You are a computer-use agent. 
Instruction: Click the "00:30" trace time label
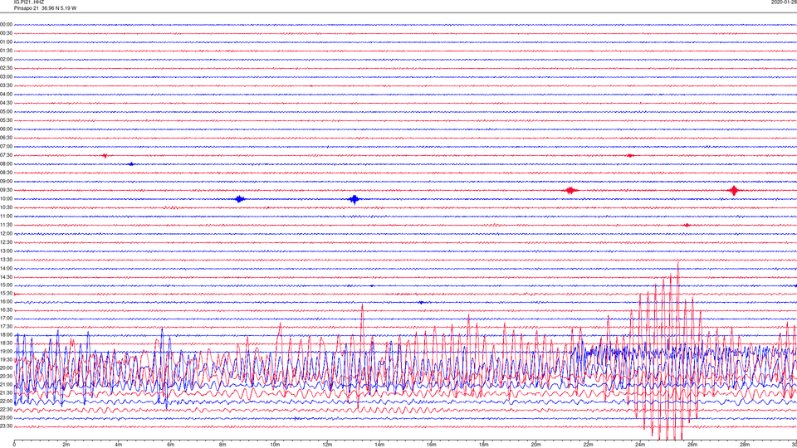(x=6, y=33)
